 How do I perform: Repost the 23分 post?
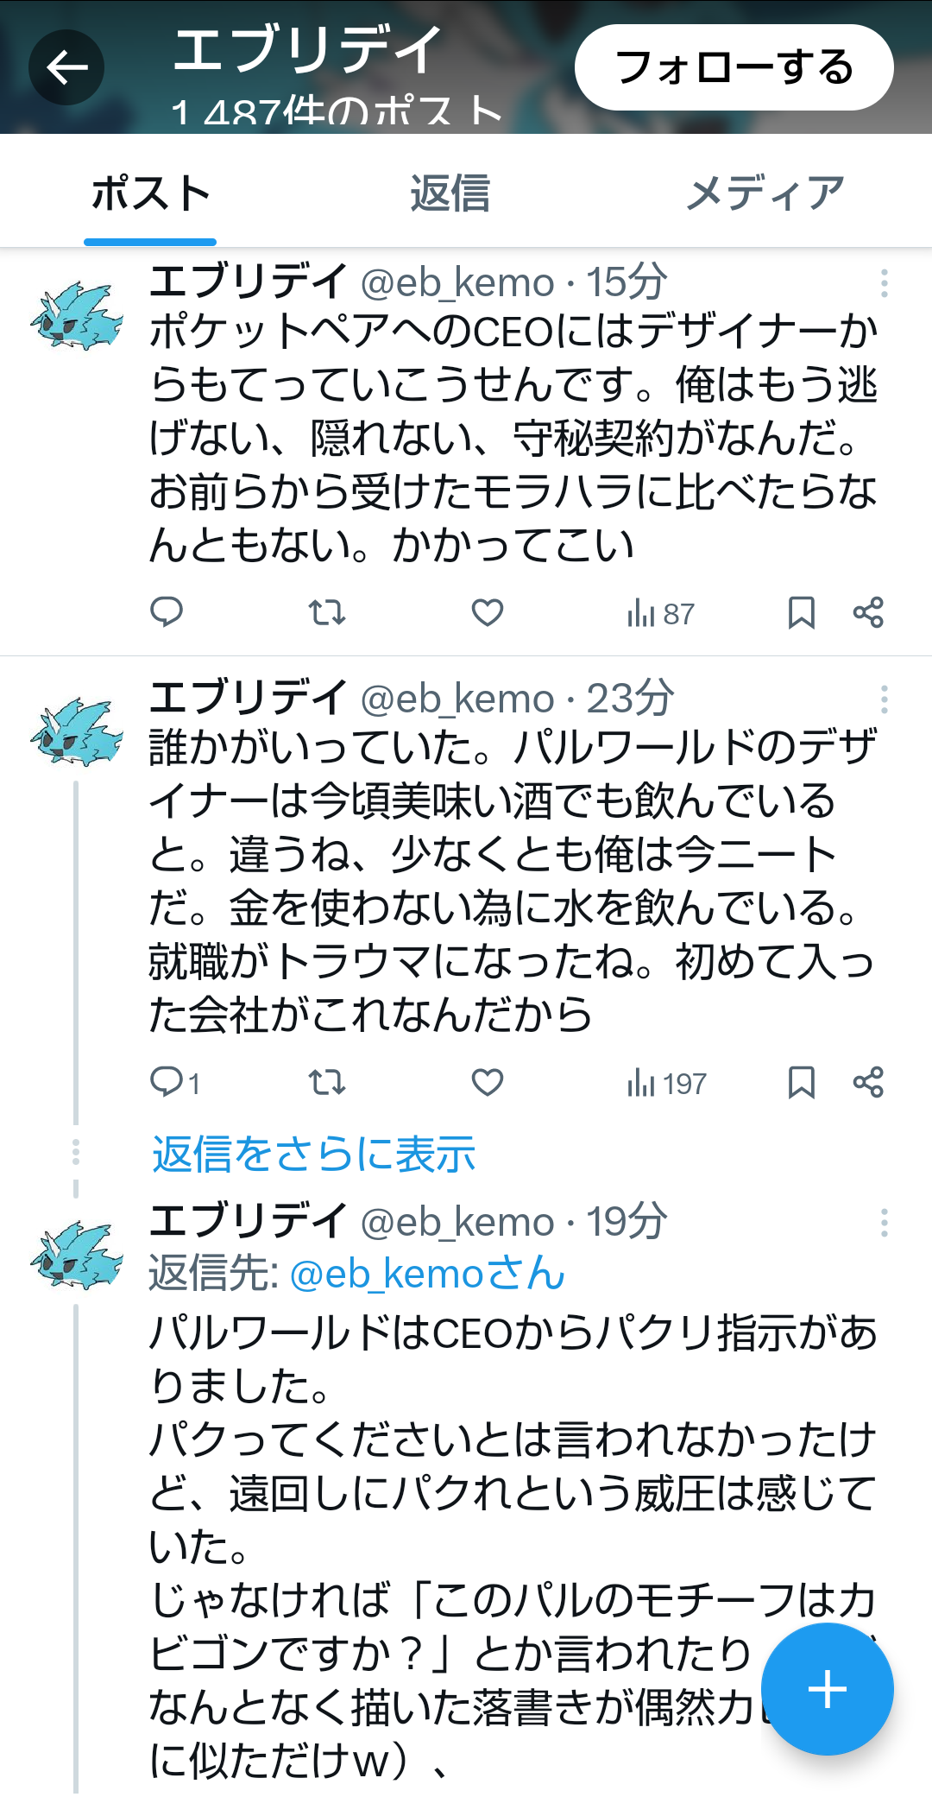click(327, 1082)
